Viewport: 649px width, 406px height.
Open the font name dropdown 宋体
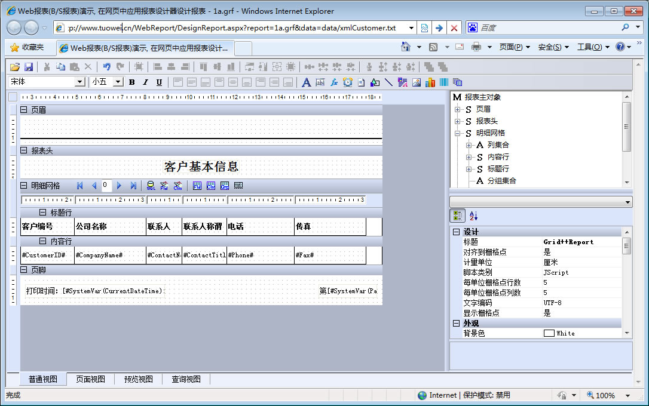click(79, 82)
